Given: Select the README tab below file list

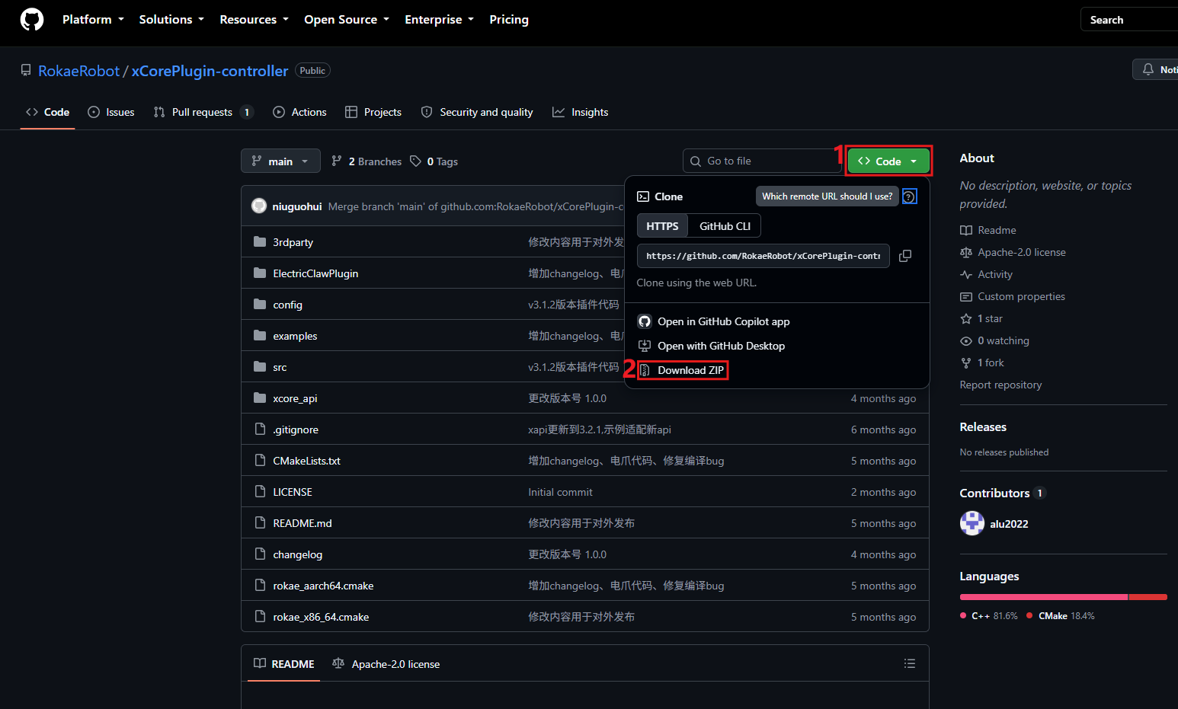Looking at the screenshot, I should click(284, 664).
